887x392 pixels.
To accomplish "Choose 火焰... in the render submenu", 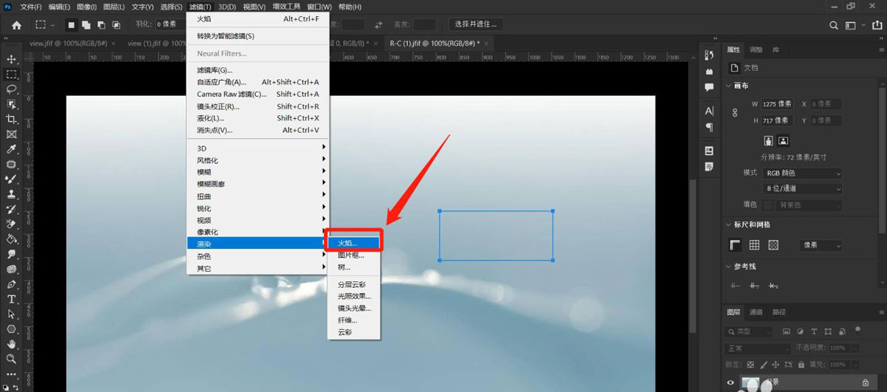I will (353, 242).
